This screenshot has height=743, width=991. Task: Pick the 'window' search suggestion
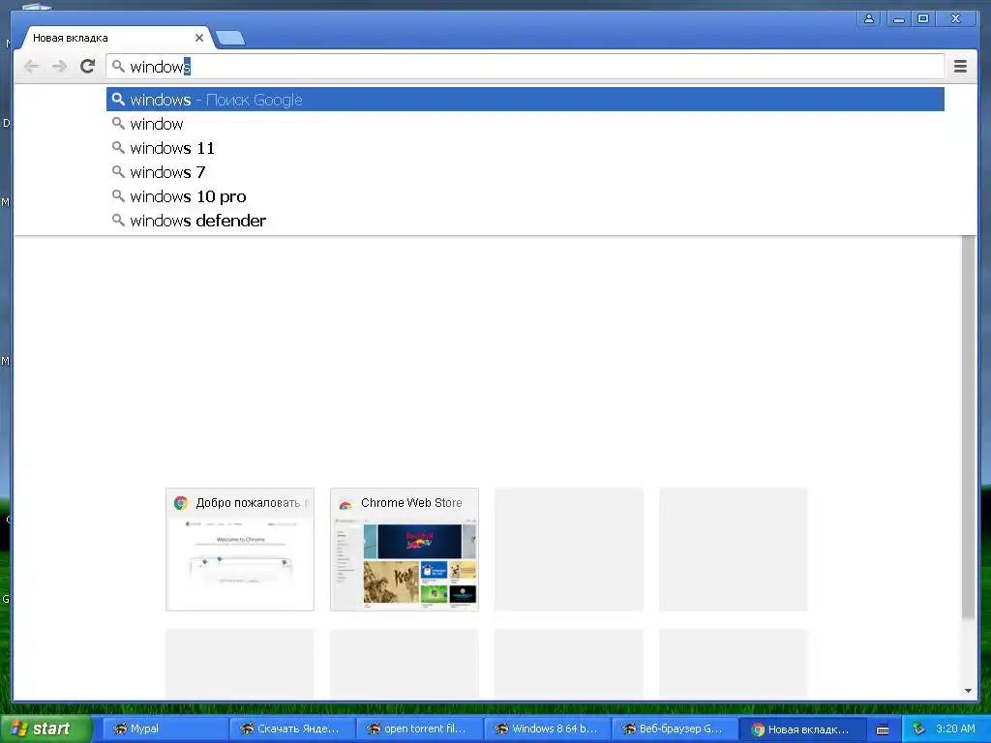tap(526, 124)
